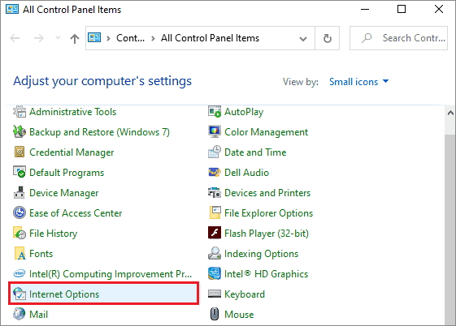
Task: Go up one level with Up arrow
Action: click(75, 38)
